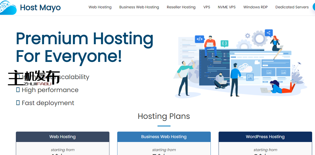
Task: Click the blue circular button at navbar's right edge
Action: [313, 7]
